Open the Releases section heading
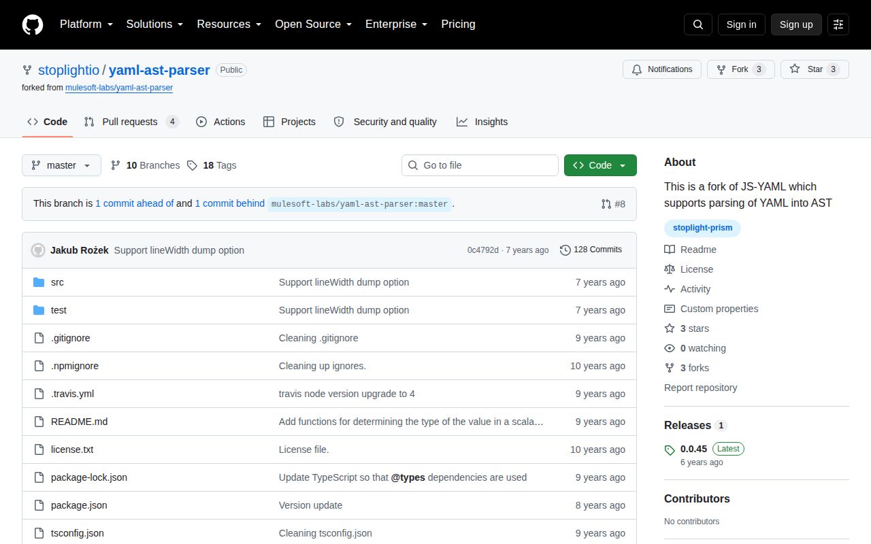 (x=687, y=425)
